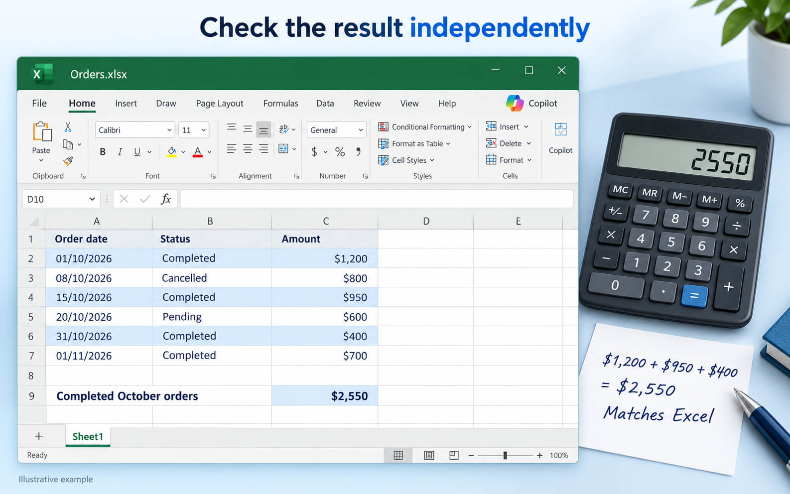Click the Insert cells button
The height and width of the screenshot is (494, 790).
(507, 126)
